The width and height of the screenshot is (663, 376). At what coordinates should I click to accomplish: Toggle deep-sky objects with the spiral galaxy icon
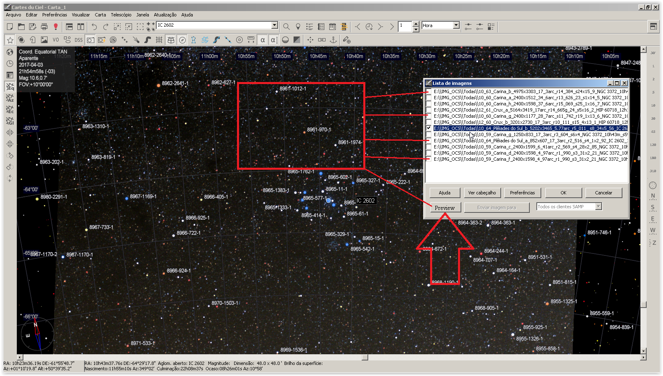pyautogui.click(x=21, y=40)
